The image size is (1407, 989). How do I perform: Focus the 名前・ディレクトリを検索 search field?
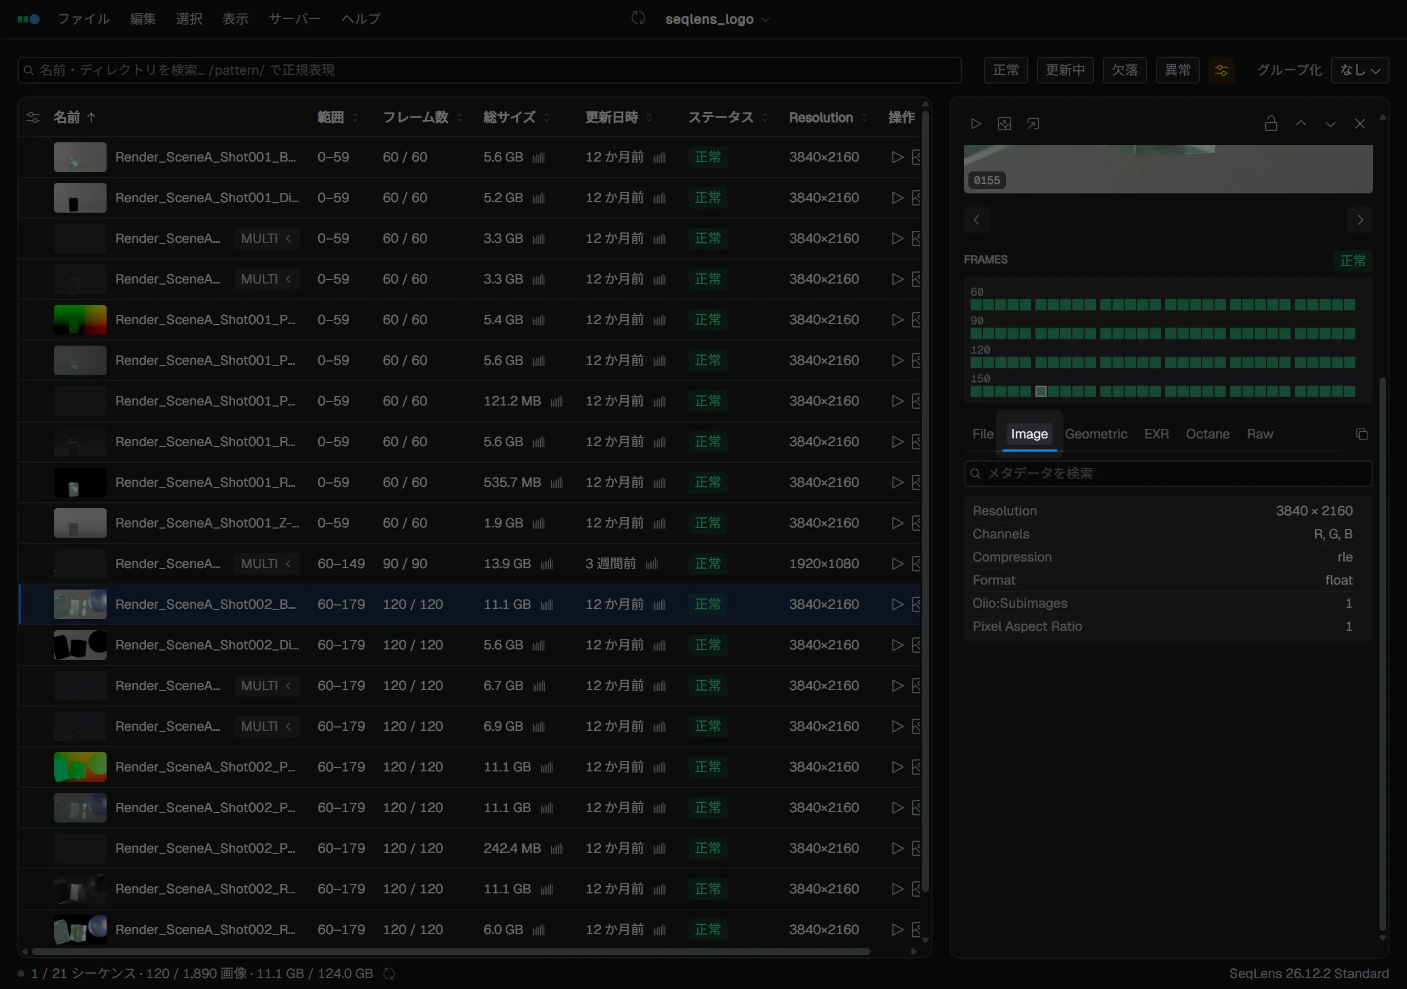coord(489,70)
